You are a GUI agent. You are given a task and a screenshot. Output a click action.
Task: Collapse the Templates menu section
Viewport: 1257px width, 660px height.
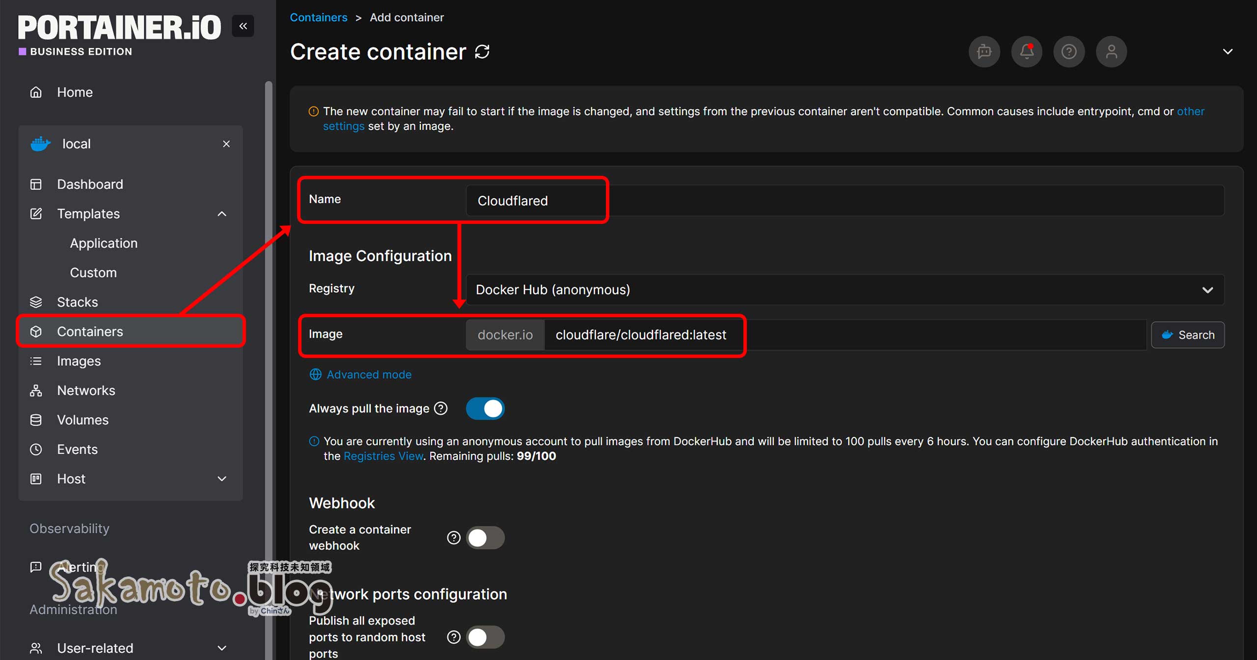tap(222, 214)
